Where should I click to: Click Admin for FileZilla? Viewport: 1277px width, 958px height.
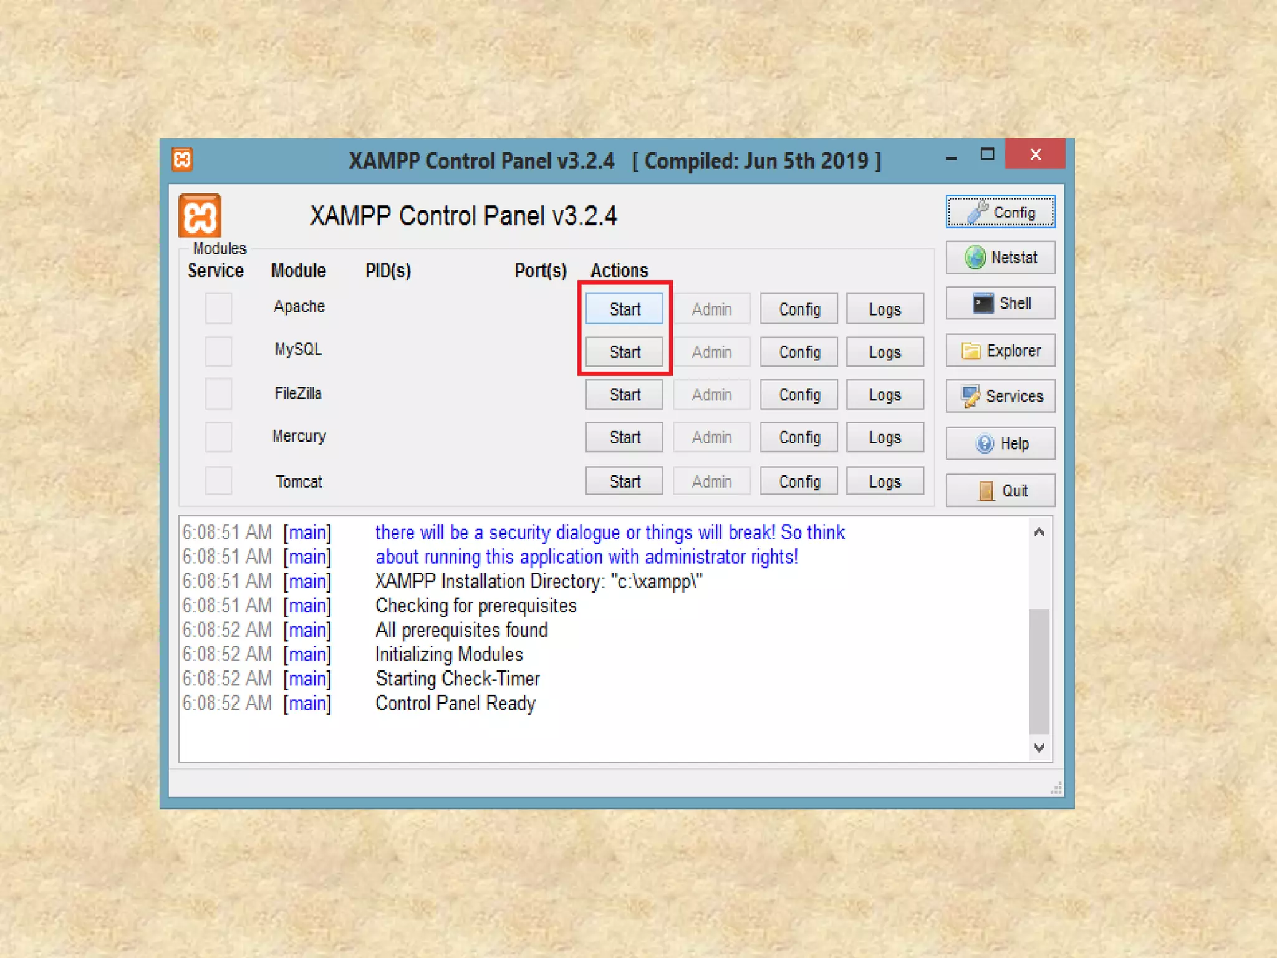point(711,395)
